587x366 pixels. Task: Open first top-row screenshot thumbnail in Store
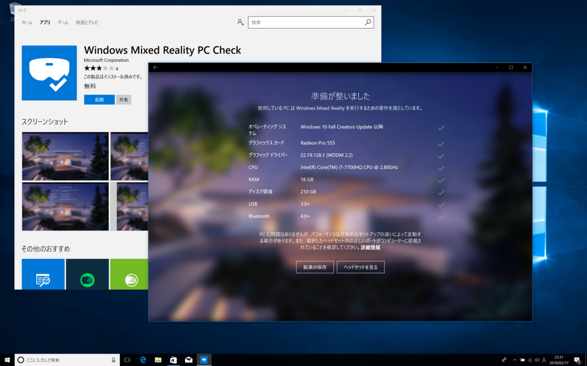pyautogui.click(x=65, y=157)
